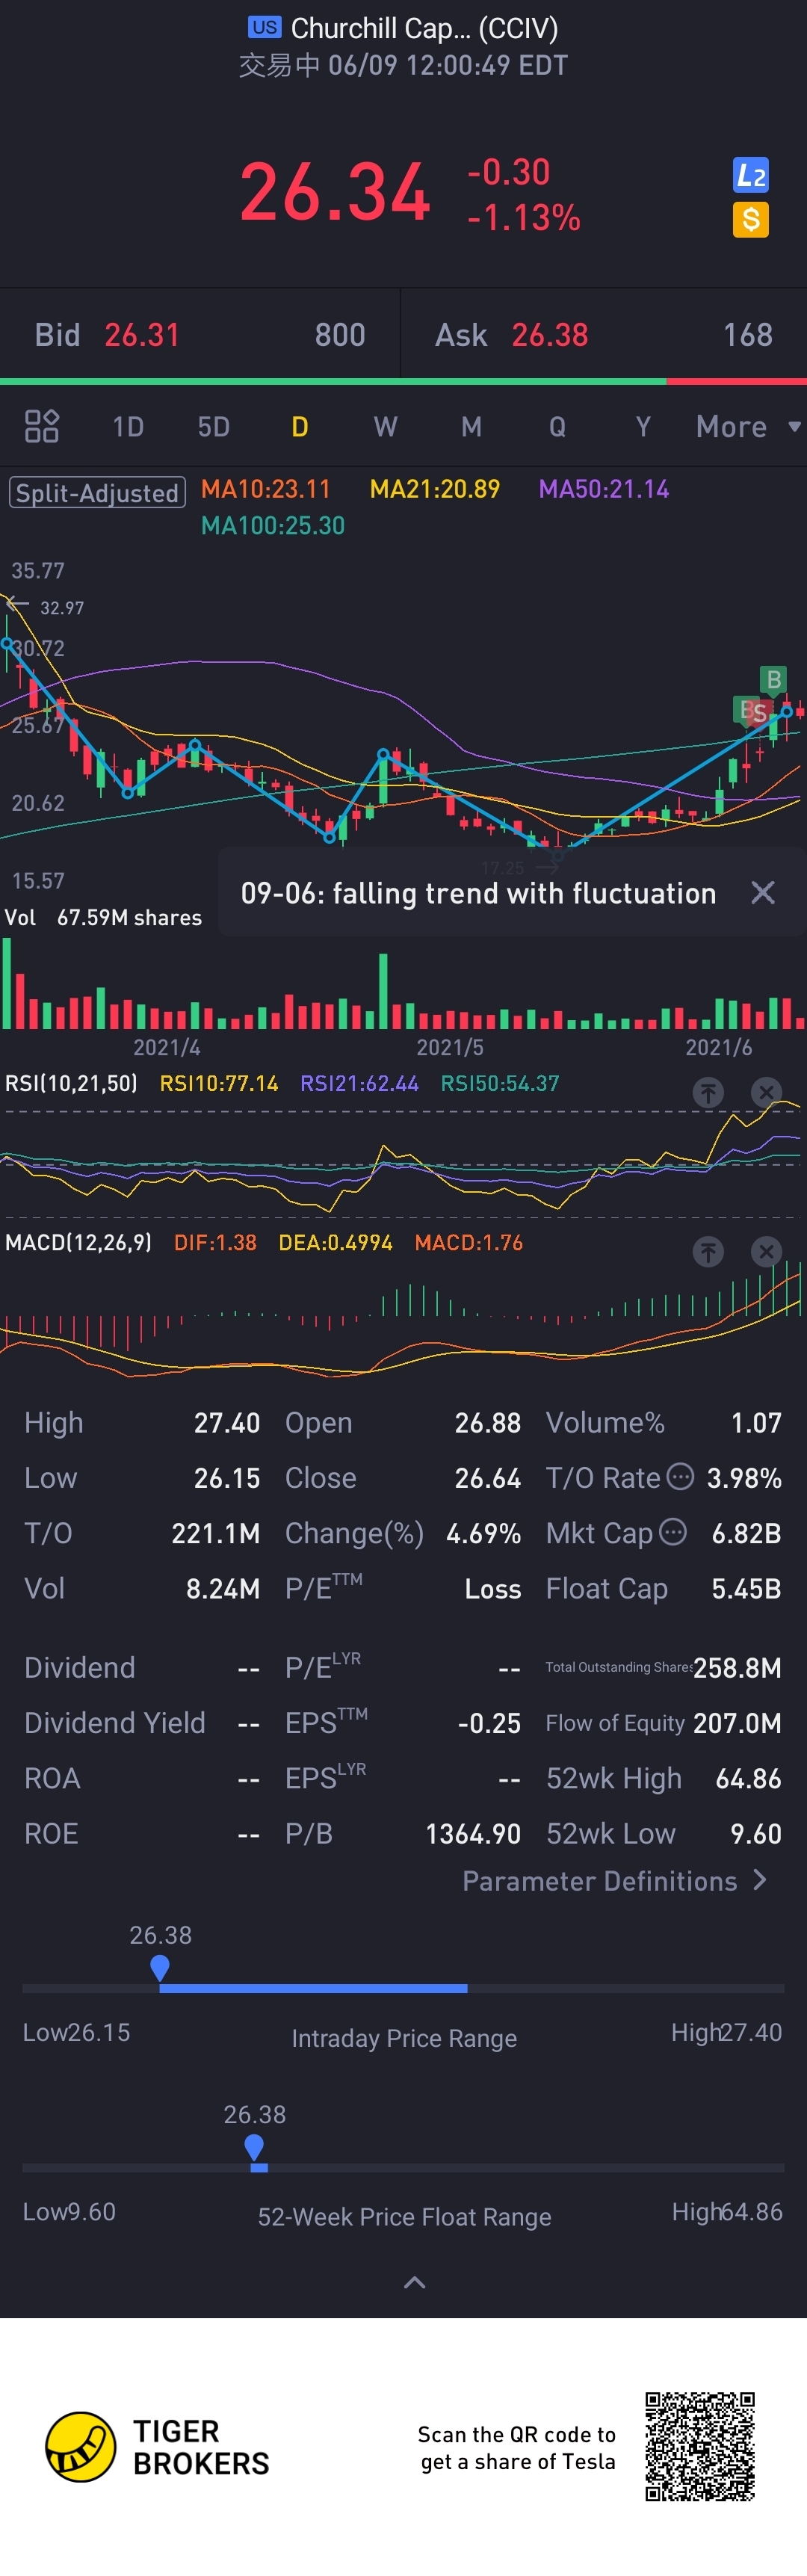Tap the DIF:1.38 reading
807x2576 pixels.
(x=215, y=1242)
